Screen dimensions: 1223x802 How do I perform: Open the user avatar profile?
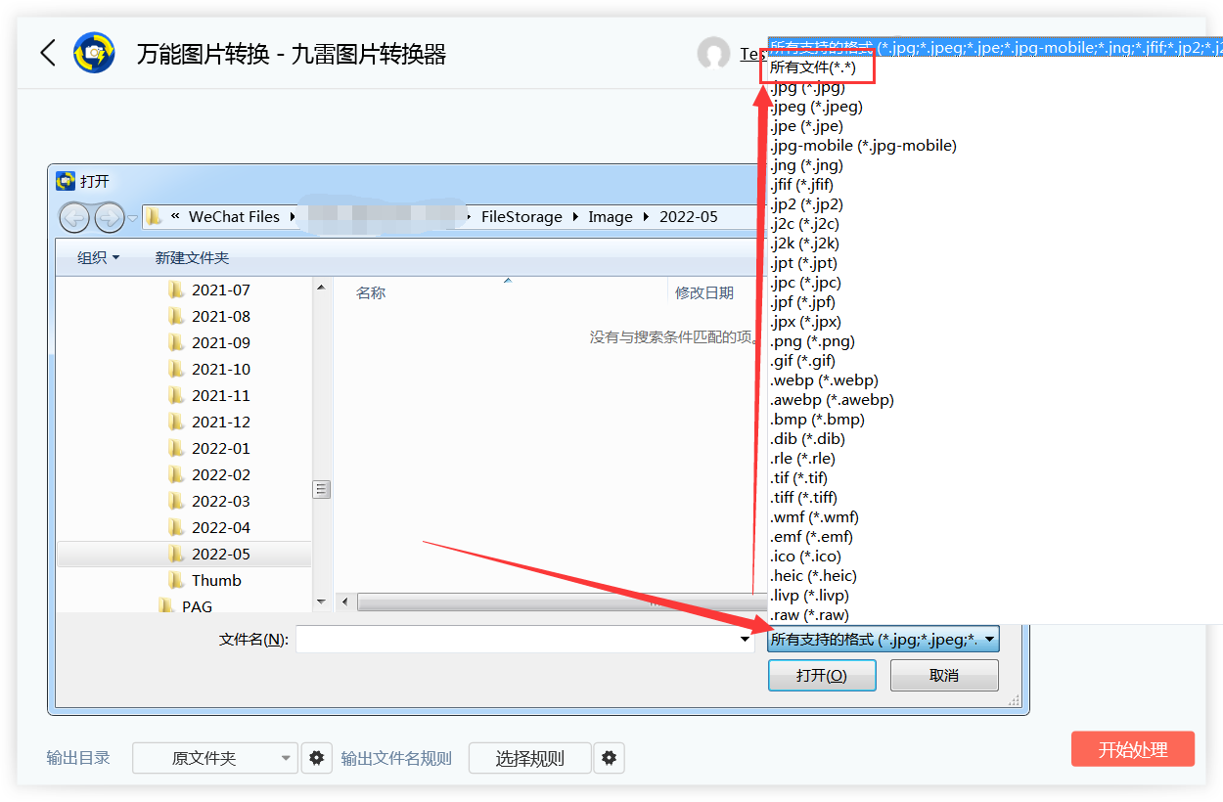coord(713,54)
